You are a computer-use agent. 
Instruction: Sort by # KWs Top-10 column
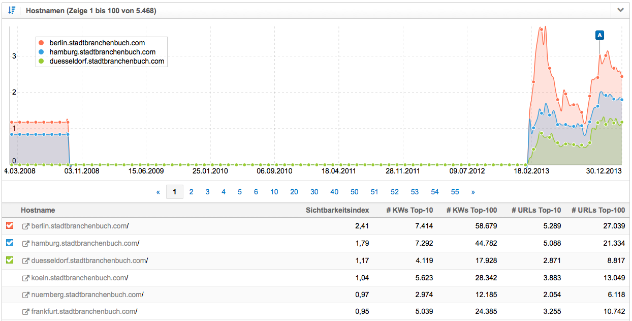pos(409,210)
